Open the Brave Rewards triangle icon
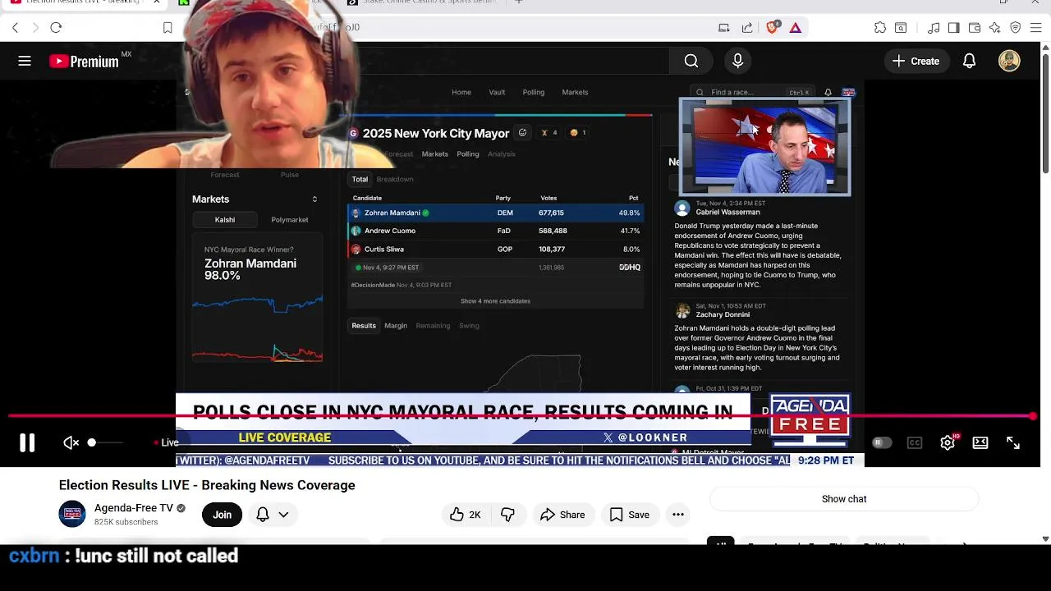 click(x=796, y=28)
